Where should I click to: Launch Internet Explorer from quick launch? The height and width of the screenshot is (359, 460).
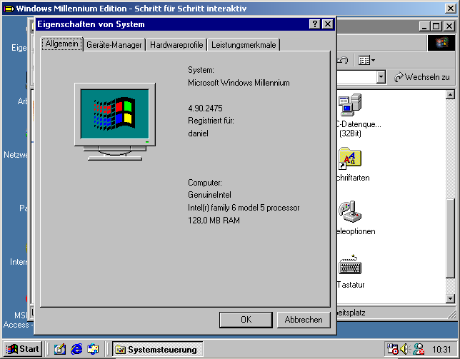point(76,349)
